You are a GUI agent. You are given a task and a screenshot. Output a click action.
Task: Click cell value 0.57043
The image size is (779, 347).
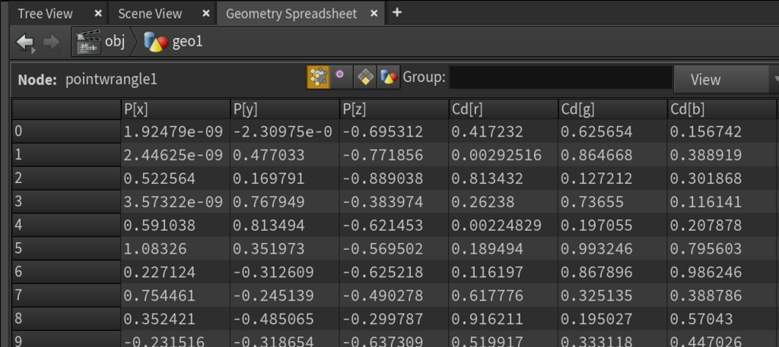click(x=701, y=319)
